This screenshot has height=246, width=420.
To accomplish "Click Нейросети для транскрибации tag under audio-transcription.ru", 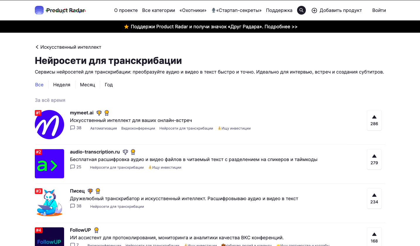I will (x=117, y=168).
